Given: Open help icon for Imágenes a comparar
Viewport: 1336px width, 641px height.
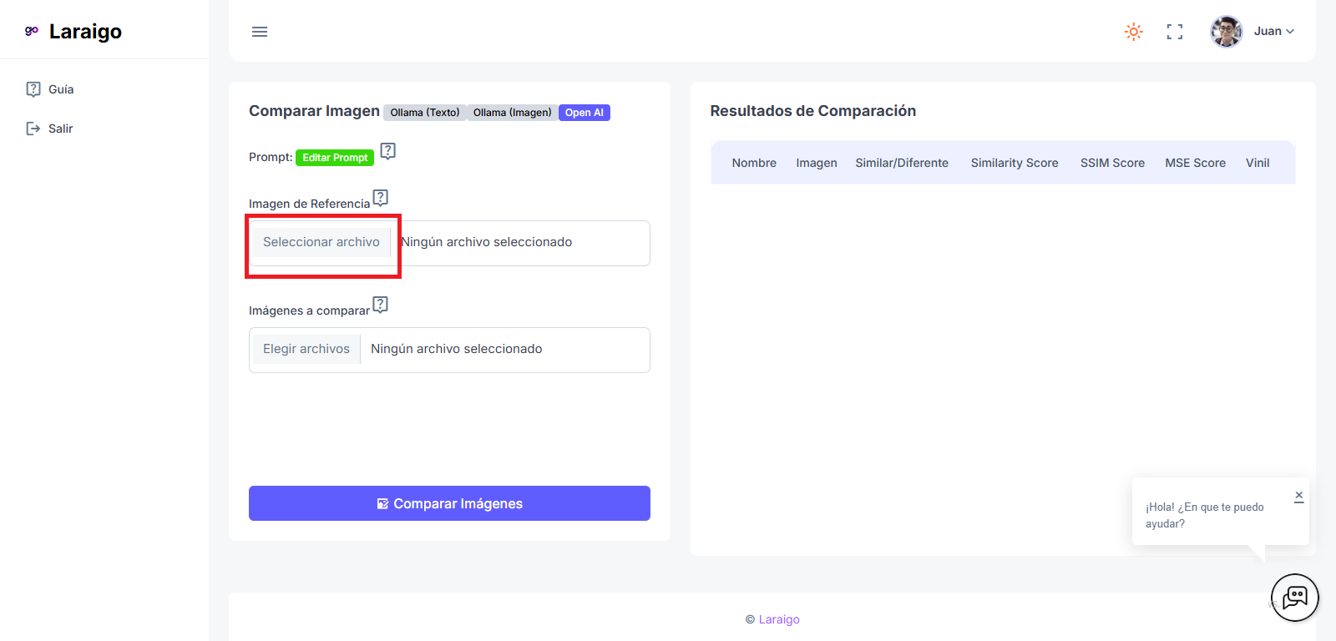Looking at the screenshot, I should 381,305.
